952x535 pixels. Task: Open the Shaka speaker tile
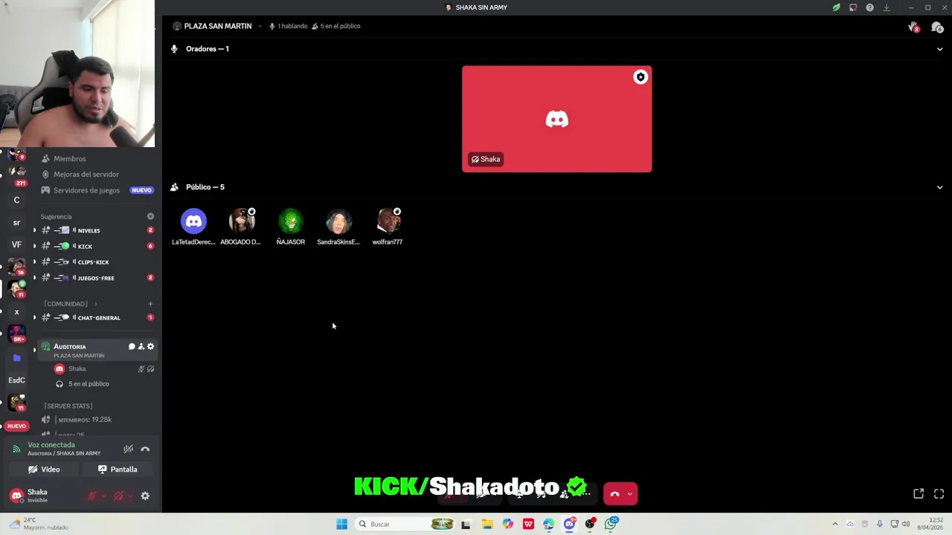tap(556, 119)
